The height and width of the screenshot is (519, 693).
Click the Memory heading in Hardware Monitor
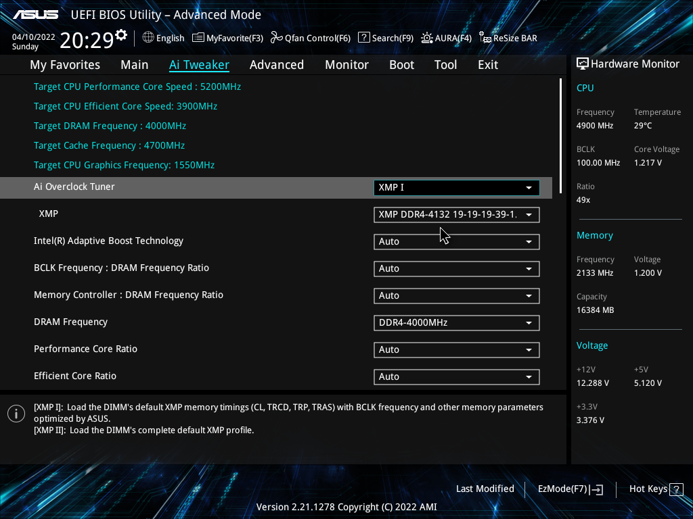[595, 236]
